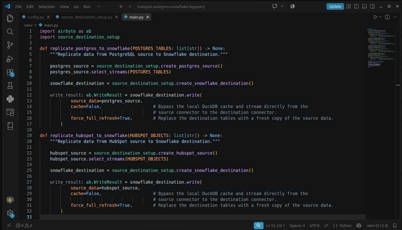
Task: Expand the chat dropdown arrow
Action: 282,6
